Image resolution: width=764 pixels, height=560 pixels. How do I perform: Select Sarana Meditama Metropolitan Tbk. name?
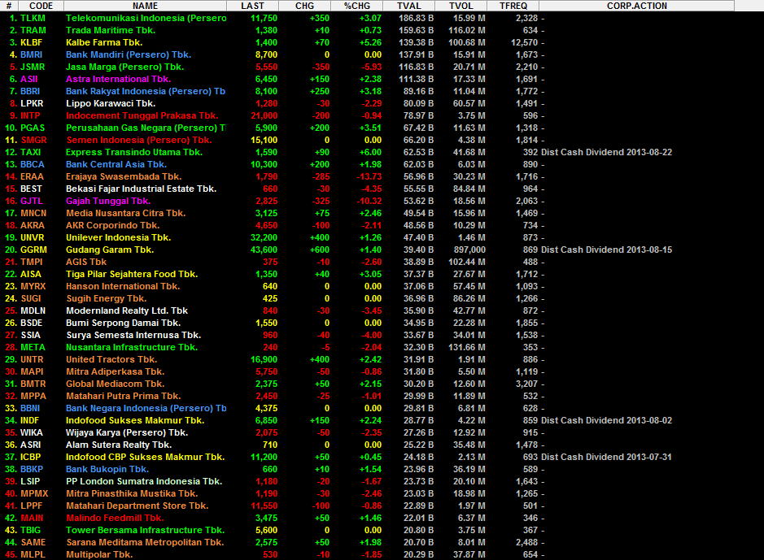(x=145, y=542)
